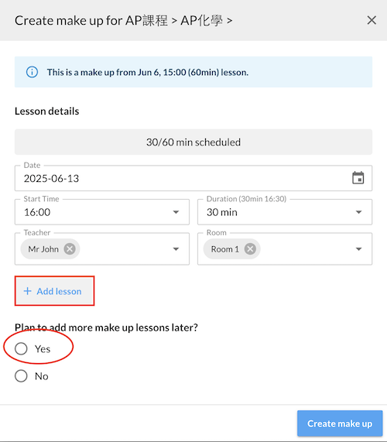The image size is (387, 442).
Task: Click AP課程 in the dialog title
Action: (x=146, y=21)
